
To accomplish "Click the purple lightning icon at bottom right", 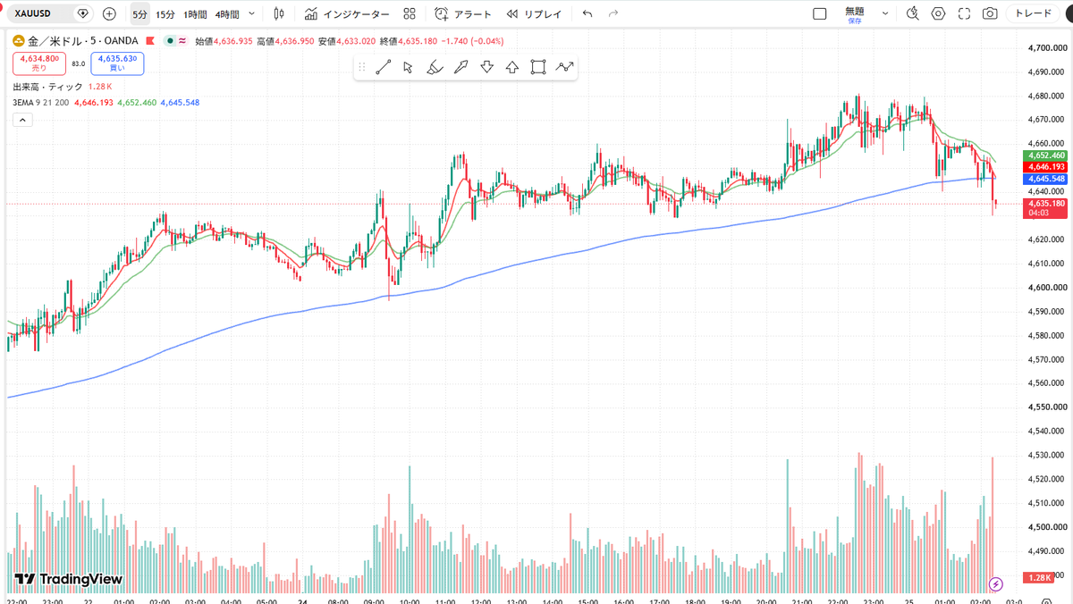I will pyautogui.click(x=996, y=584).
